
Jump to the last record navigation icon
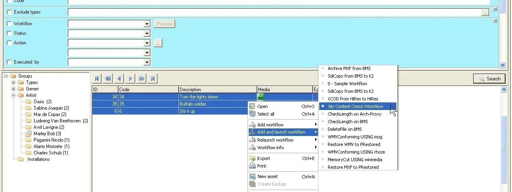tap(153, 79)
